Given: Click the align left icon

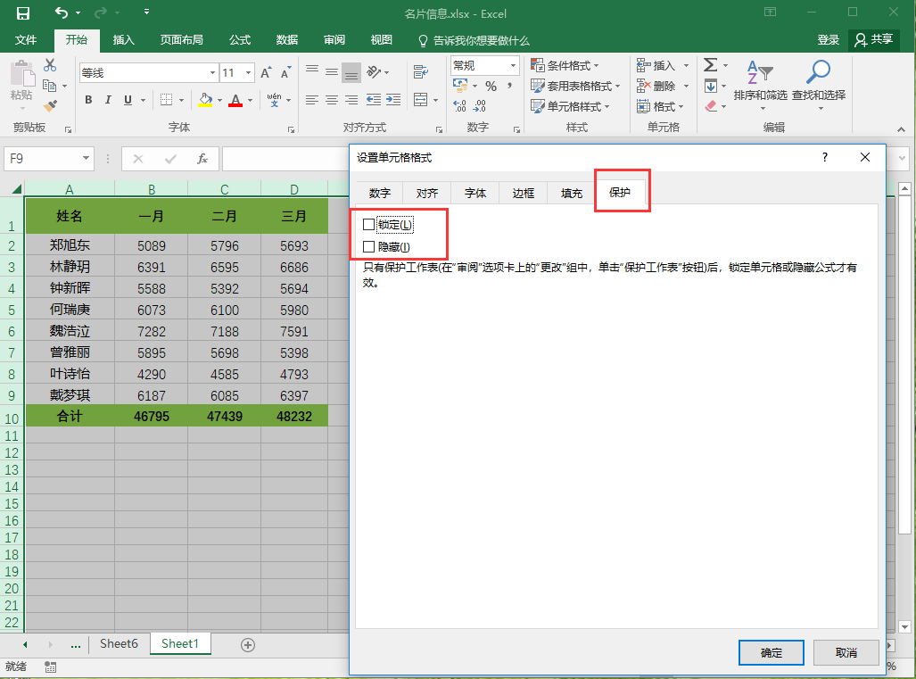Looking at the screenshot, I should pyautogui.click(x=312, y=100).
